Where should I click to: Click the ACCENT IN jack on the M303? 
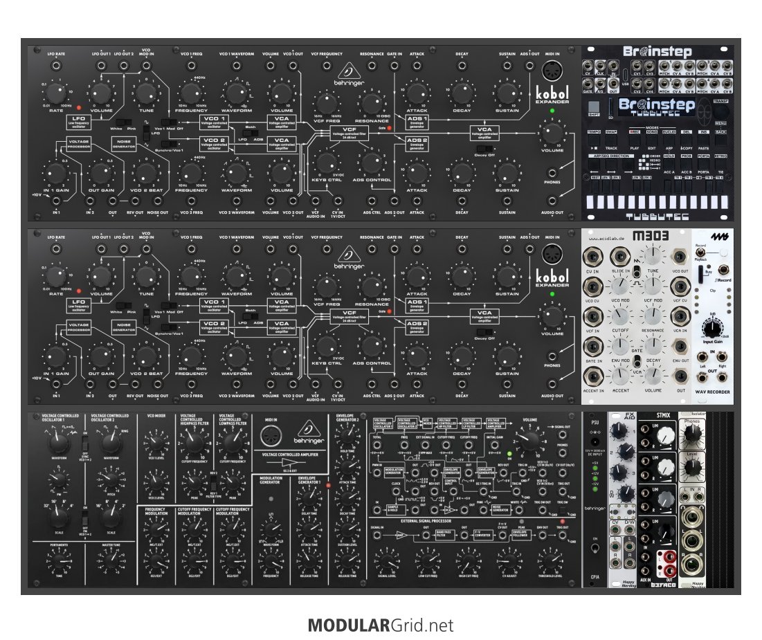pos(593,376)
